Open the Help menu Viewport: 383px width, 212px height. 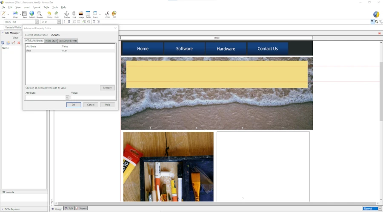tap(63, 7)
